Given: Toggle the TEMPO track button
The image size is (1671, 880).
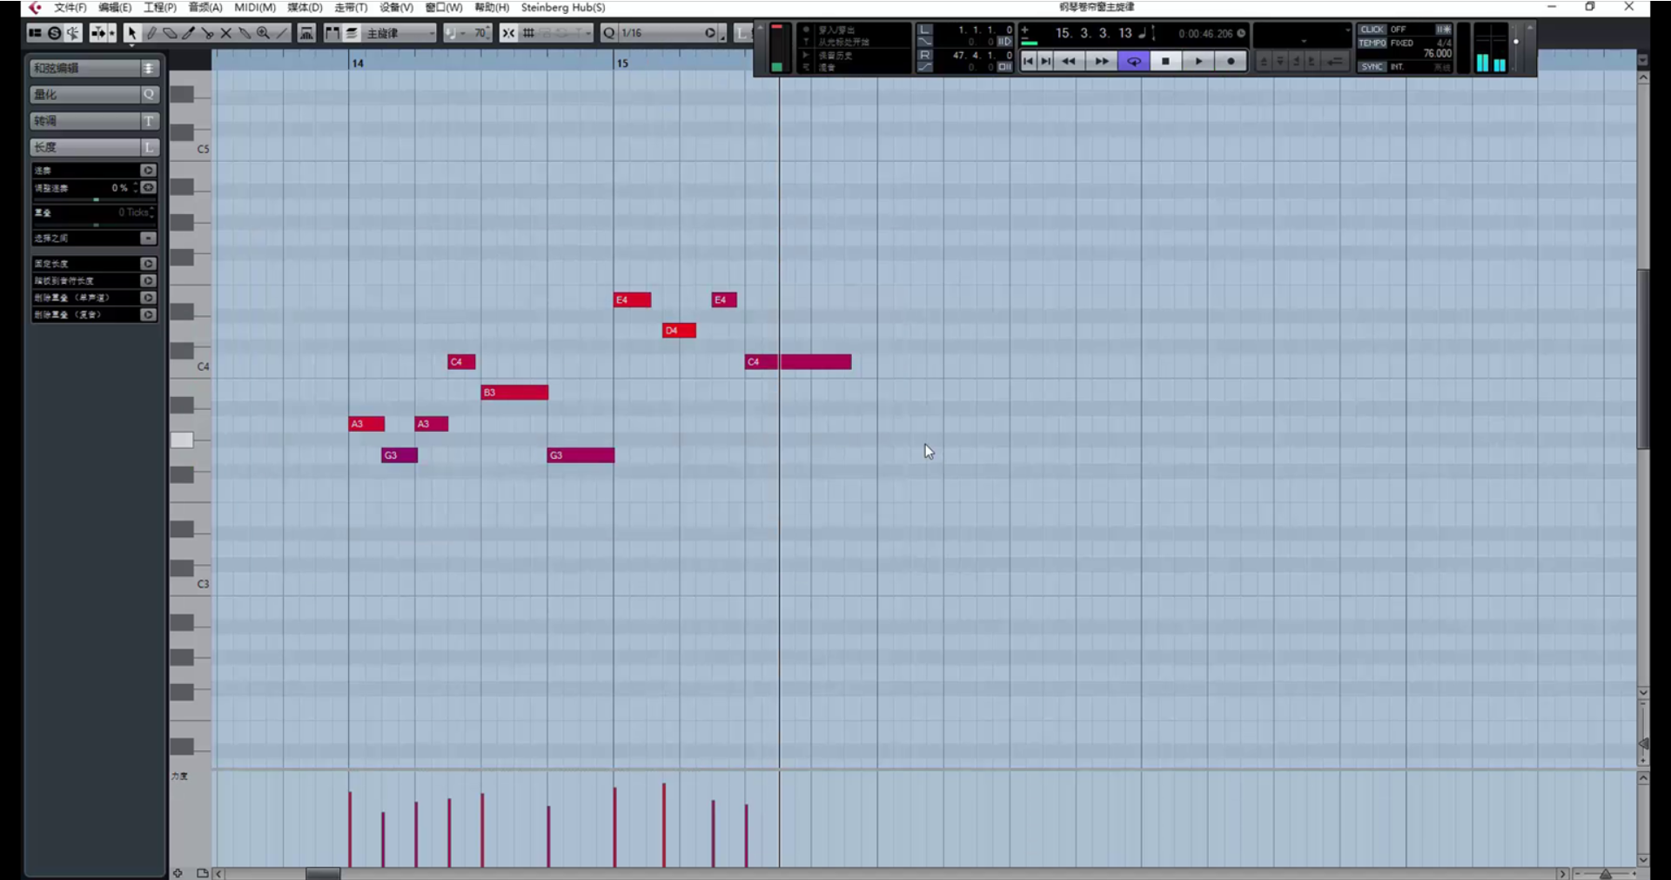Looking at the screenshot, I should (1372, 43).
